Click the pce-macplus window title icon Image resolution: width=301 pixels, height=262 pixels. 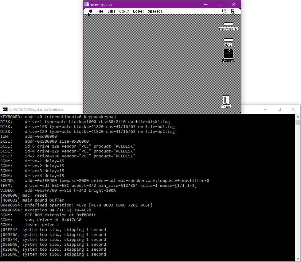coord(87,4)
